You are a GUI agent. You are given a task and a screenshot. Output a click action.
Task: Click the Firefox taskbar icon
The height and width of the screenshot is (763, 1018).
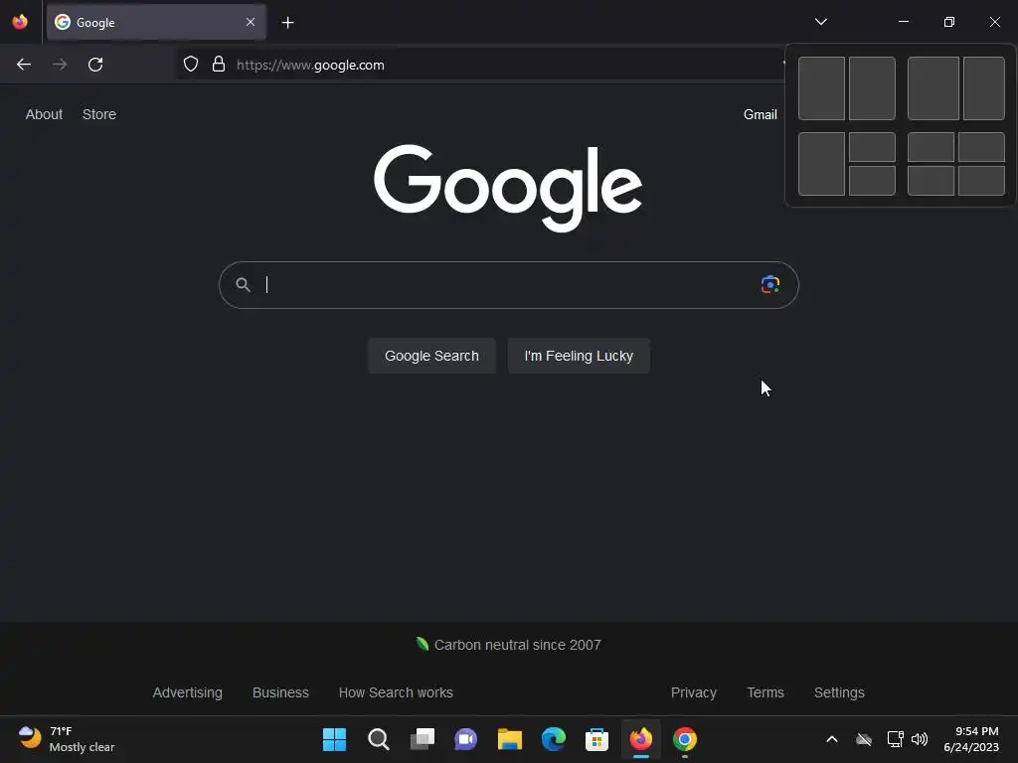641,739
